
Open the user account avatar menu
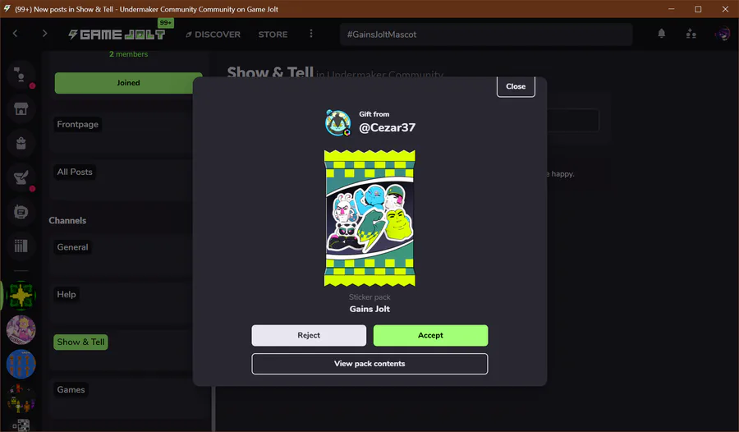click(722, 34)
